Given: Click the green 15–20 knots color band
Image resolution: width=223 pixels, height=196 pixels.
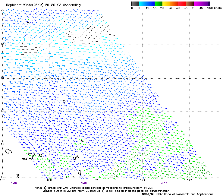Looking at the screenshot, I should coord(159,4).
